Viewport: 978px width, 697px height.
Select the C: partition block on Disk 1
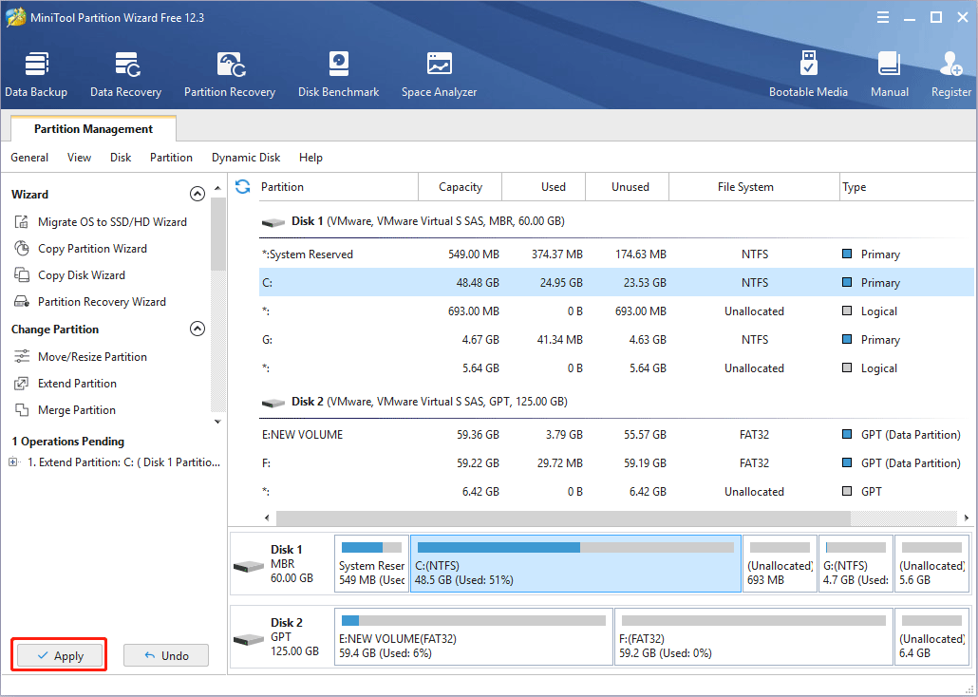point(574,563)
